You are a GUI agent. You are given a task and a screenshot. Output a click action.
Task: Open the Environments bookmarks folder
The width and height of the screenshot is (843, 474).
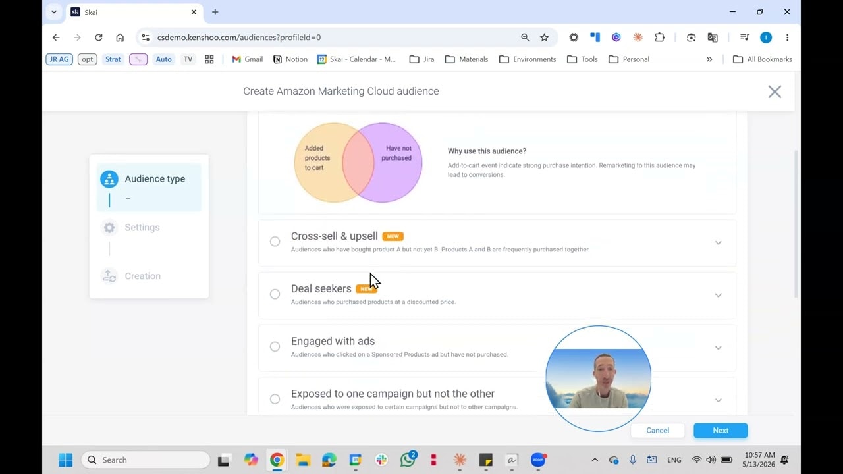528,59
